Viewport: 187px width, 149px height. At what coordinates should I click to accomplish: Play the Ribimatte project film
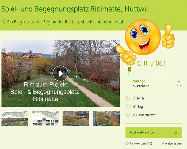(x=60, y=73)
